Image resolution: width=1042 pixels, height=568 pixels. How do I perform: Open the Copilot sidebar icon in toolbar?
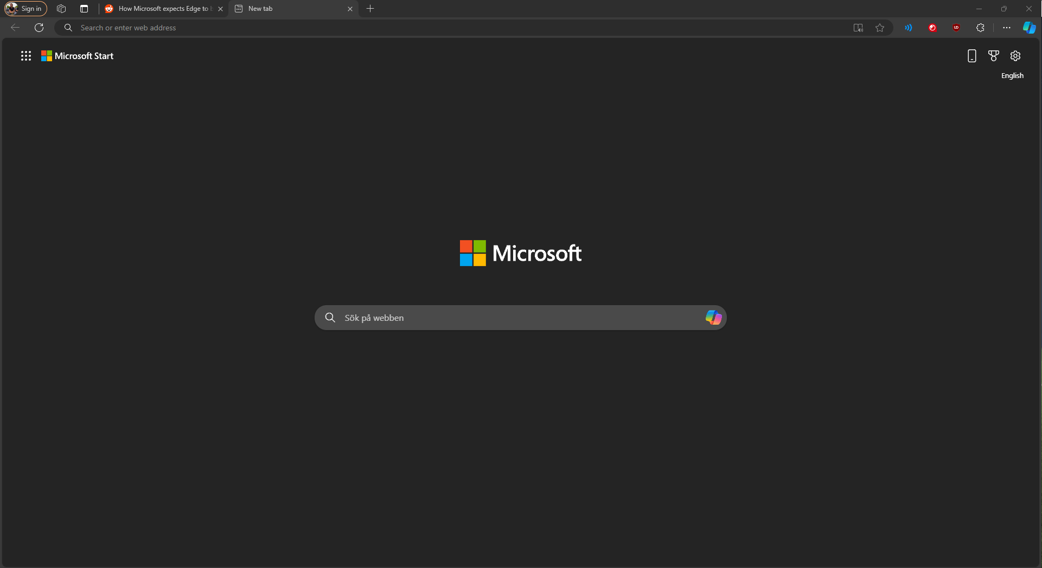click(x=1029, y=28)
